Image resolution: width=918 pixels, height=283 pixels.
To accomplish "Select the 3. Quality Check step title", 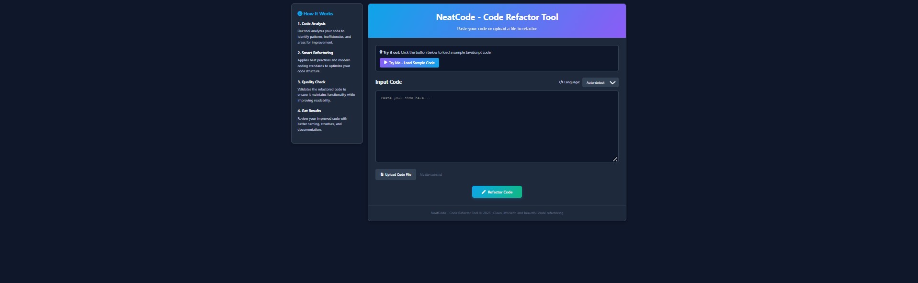I will tap(311, 82).
